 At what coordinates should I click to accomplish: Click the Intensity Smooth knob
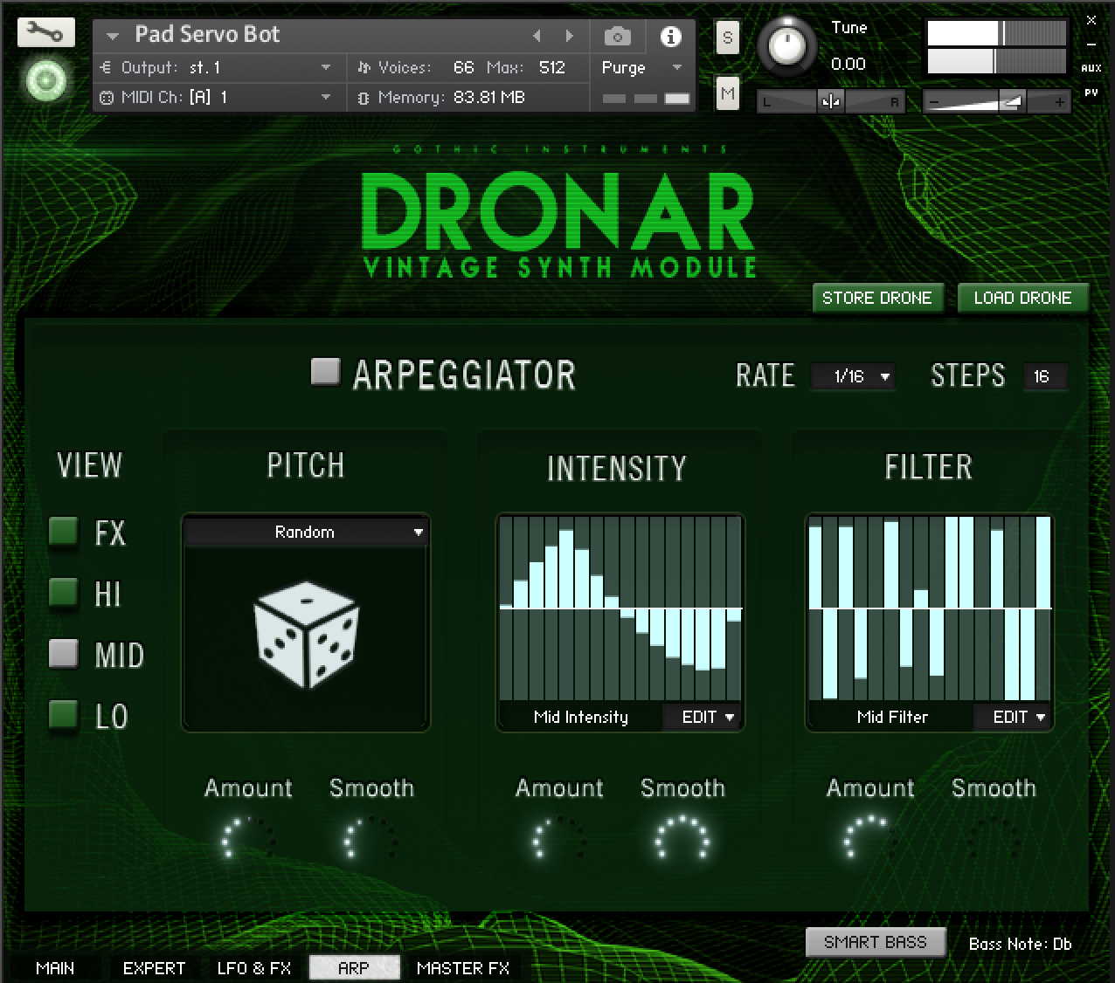tap(682, 839)
